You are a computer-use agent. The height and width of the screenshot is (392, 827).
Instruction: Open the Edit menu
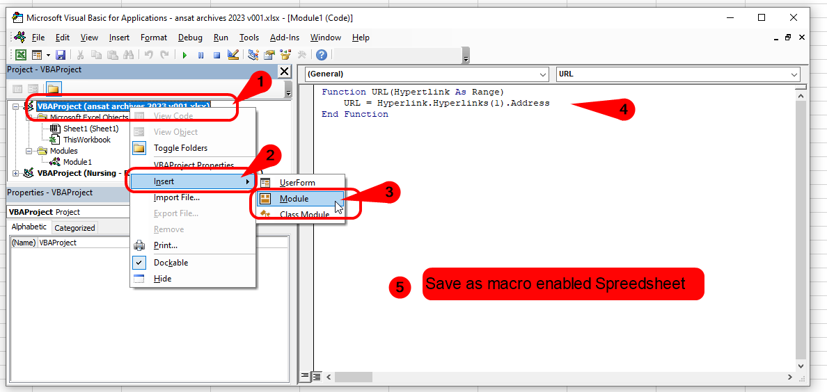tap(62, 38)
